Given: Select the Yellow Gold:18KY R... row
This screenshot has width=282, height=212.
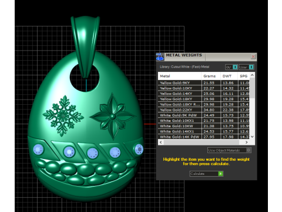Looking at the screenshot, I should click(x=204, y=104).
